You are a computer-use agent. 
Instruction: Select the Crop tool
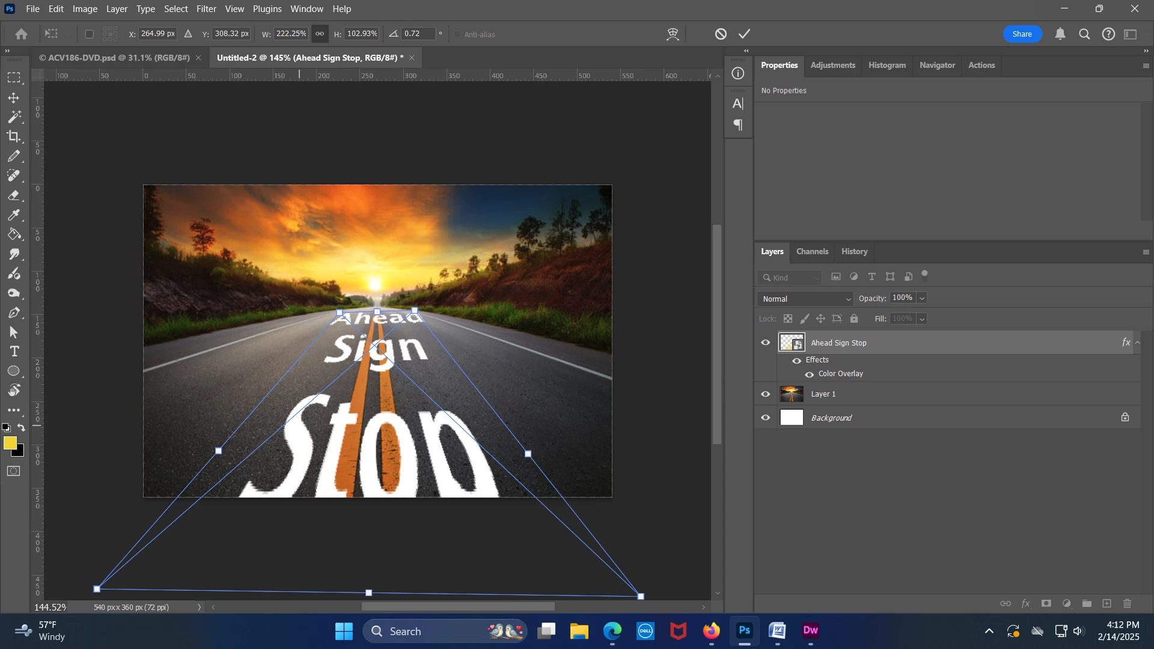click(x=13, y=136)
